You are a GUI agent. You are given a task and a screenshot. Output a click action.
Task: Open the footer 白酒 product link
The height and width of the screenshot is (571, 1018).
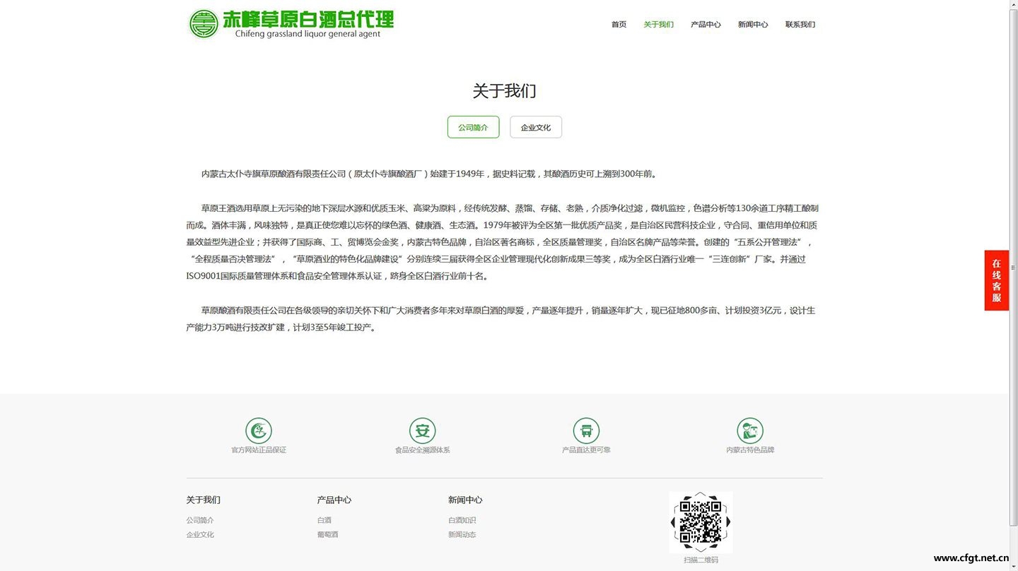324,520
